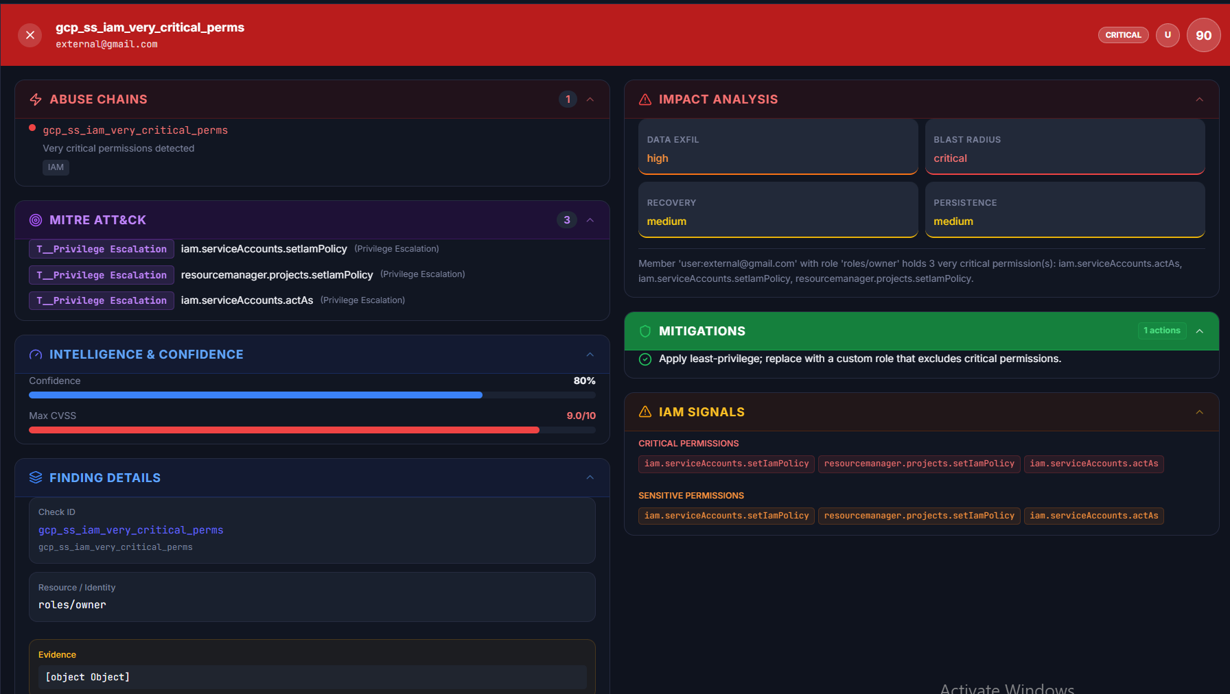
Task: Click critical permission chip resourcemanager.projects.setIamPolicy
Action: point(919,464)
